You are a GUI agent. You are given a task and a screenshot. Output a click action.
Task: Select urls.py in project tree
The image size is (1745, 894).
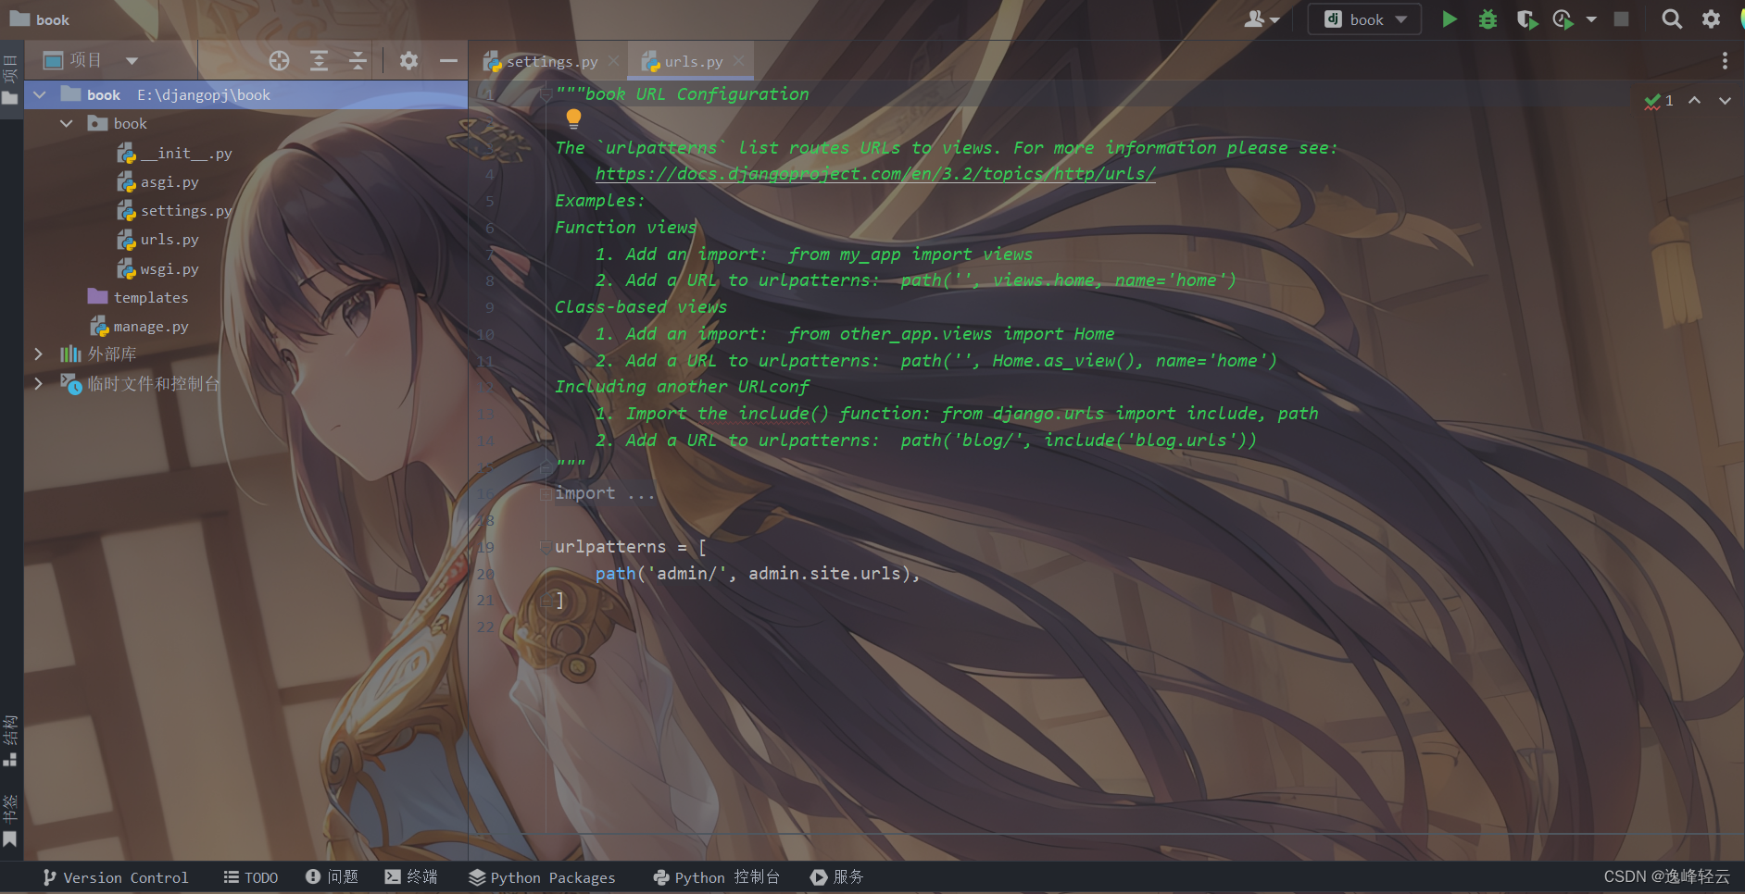pos(157,240)
